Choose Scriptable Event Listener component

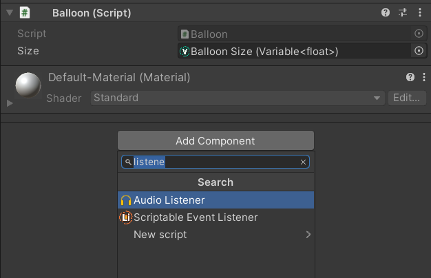[x=215, y=217]
